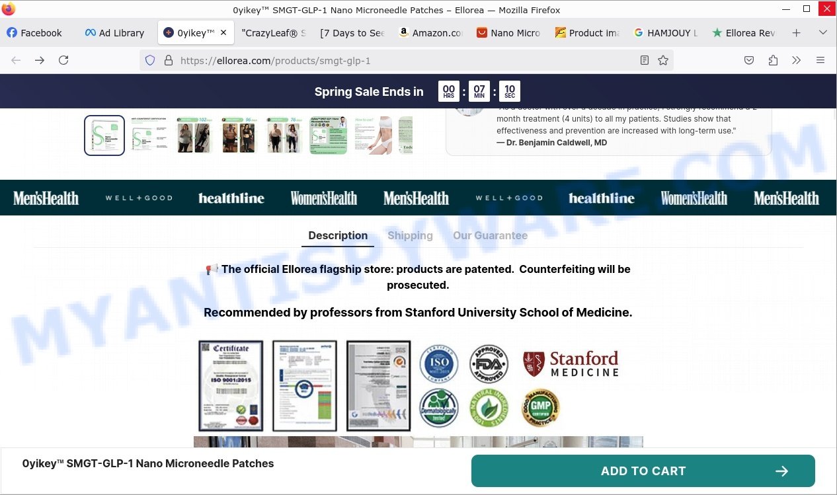Screen dimensions: 837x495
Task: Click the Firefox forward arrow
Action: (x=40, y=60)
